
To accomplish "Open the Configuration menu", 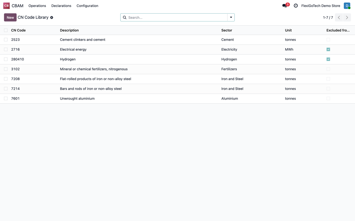I will [x=87, y=6].
